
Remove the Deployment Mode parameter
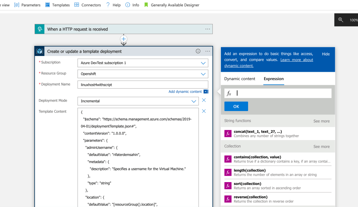coord(204,100)
